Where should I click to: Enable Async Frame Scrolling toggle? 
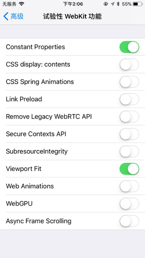[x=129, y=221]
